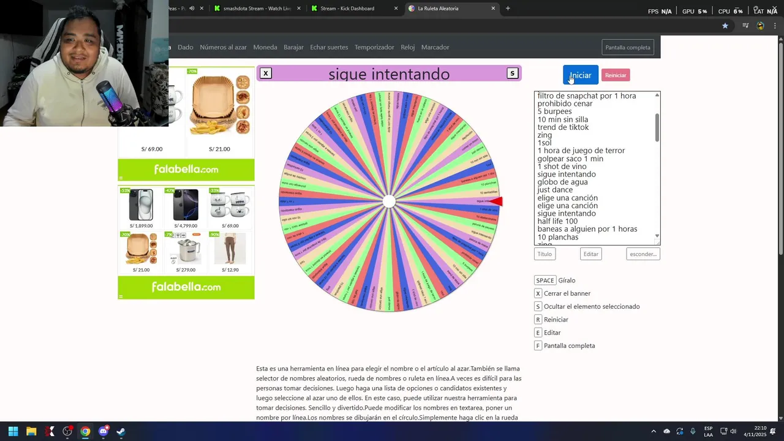
Task: Open the S/ 4,799.00 phone product ad
Action: click(x=186, y=208)
